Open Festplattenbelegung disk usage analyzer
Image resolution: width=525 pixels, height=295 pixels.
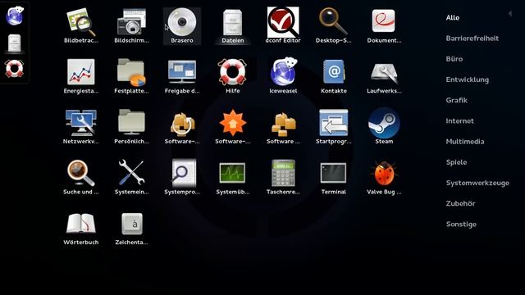(x=131, y=76)
